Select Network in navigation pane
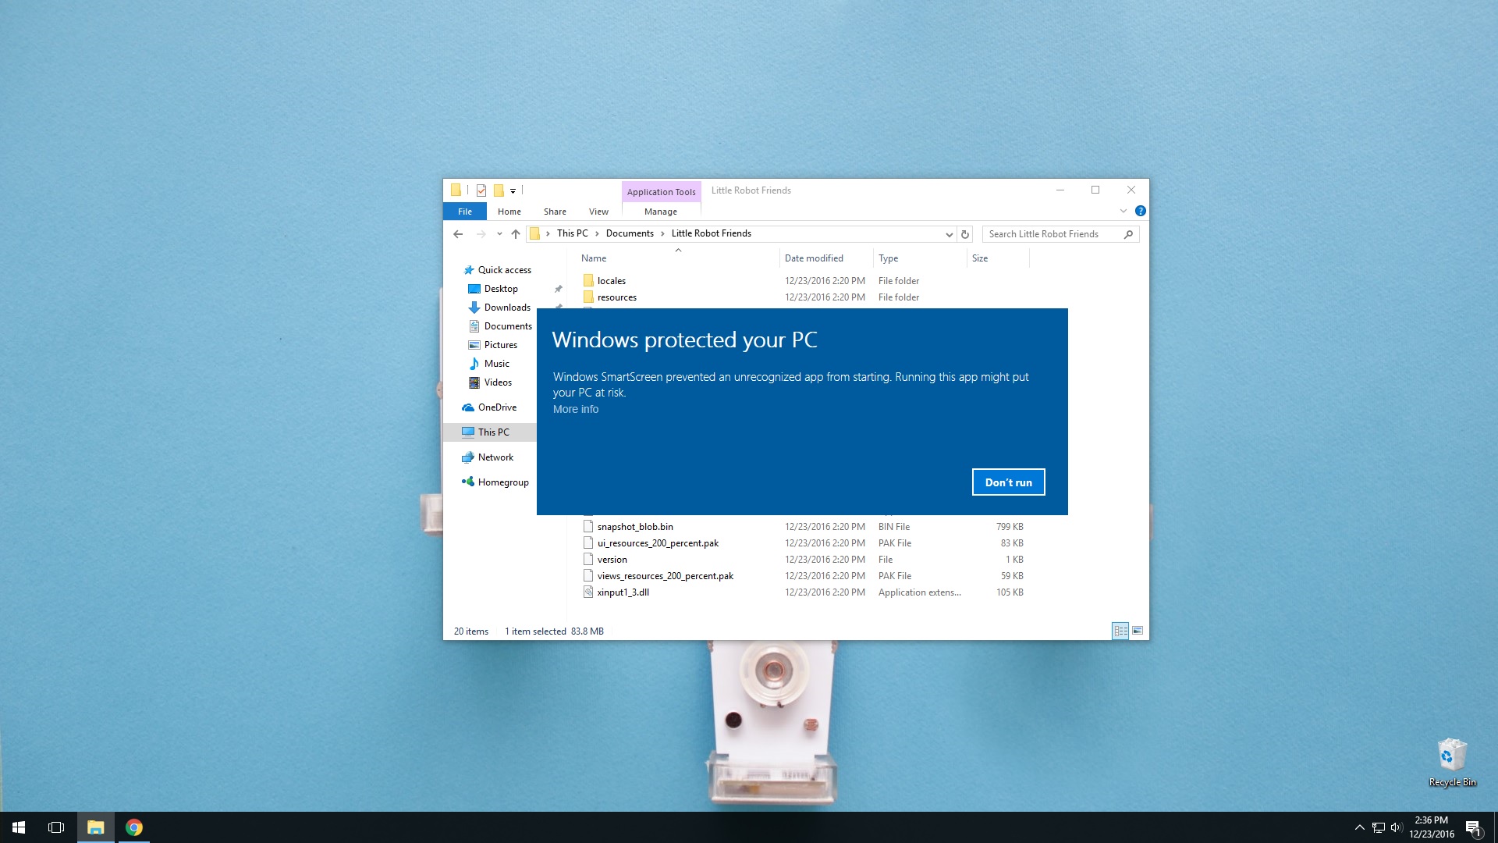The width and height of the screenshot is (1498, 843). pyautogui.click(x=488, y=457)
